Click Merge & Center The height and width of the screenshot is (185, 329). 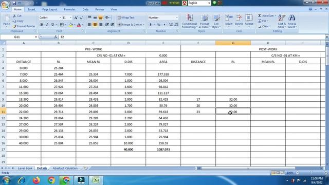click(x=131, y=25)
